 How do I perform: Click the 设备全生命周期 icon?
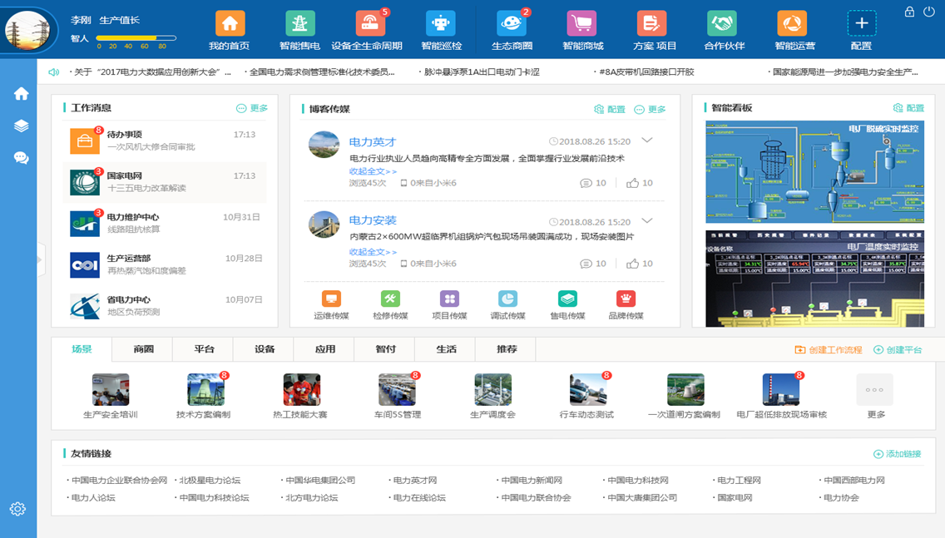(369, 24)
